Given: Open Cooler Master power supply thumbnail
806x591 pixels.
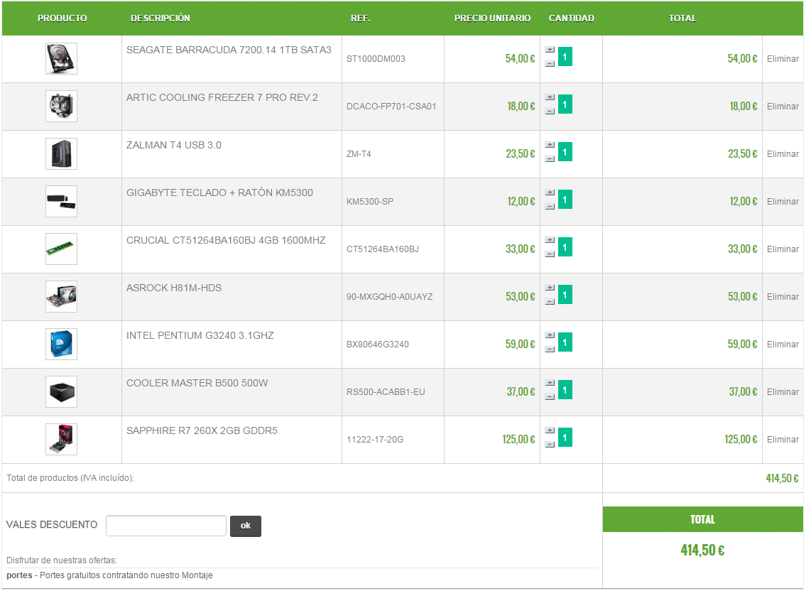Looking at the screenshot, I should click(x=61, y=391).
